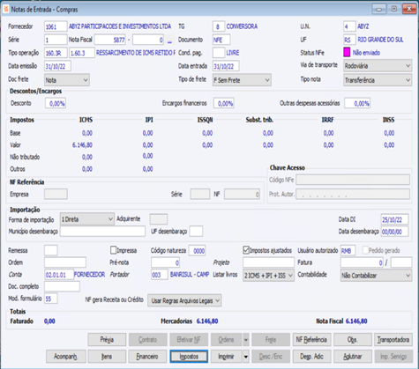Expand the Tipo nota dropdown
Screen dimensions: 419x369
pos(378,80)
